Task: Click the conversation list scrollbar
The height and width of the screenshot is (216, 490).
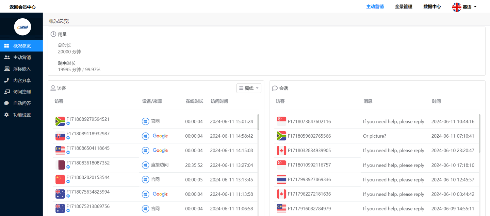Action: pos(479,133)
